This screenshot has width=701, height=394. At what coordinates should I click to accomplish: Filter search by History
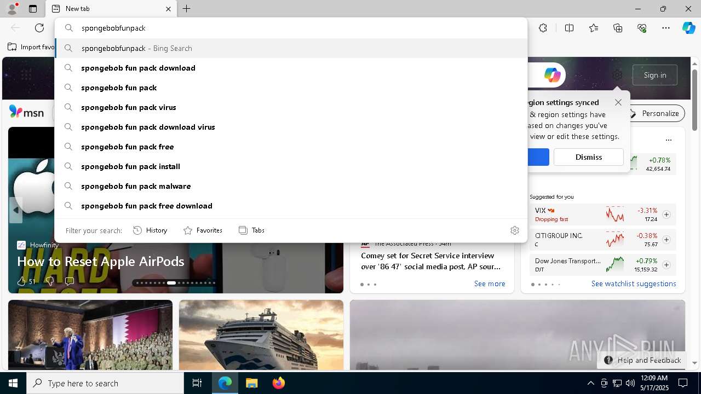150,230
